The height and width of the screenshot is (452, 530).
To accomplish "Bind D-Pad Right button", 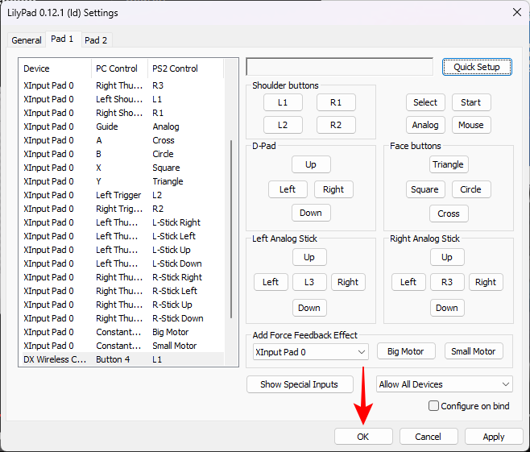I will [x=333, y=189].
